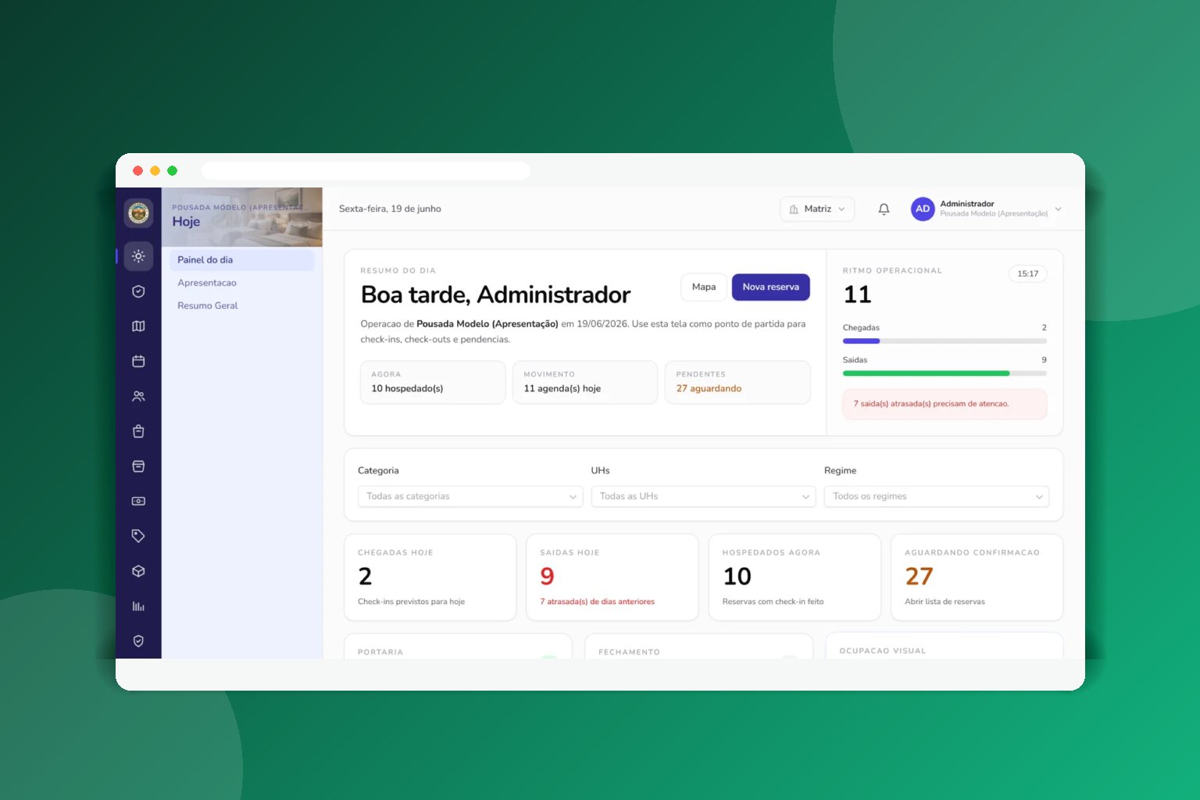The width and height of the screenshot is (1200, 800).
Task: Open the shopping bag icon in sidebar
Action: point(138,431)
